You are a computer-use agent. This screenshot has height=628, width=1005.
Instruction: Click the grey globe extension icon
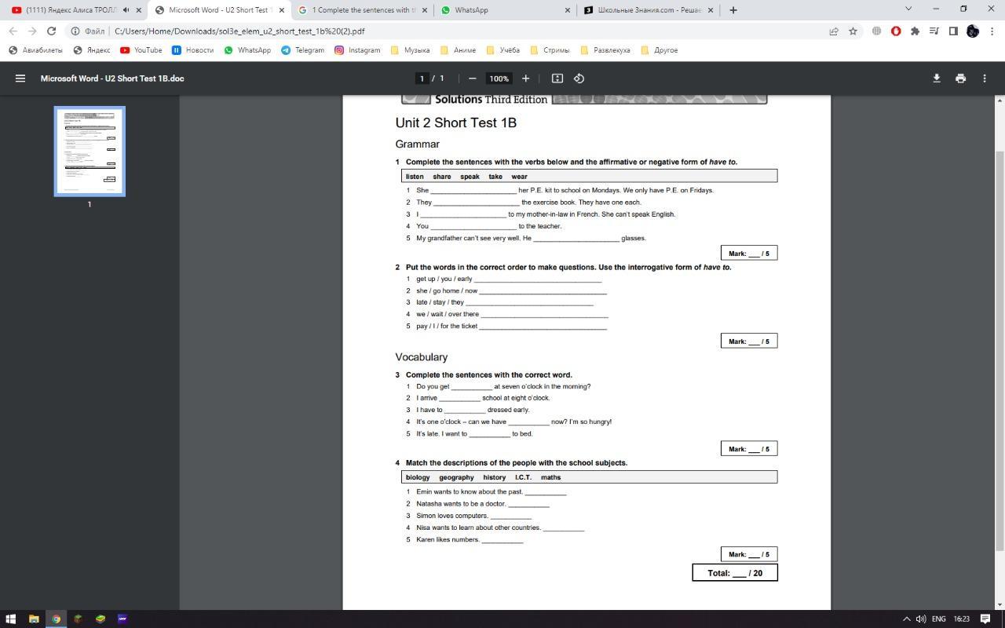tap(876, 31)
